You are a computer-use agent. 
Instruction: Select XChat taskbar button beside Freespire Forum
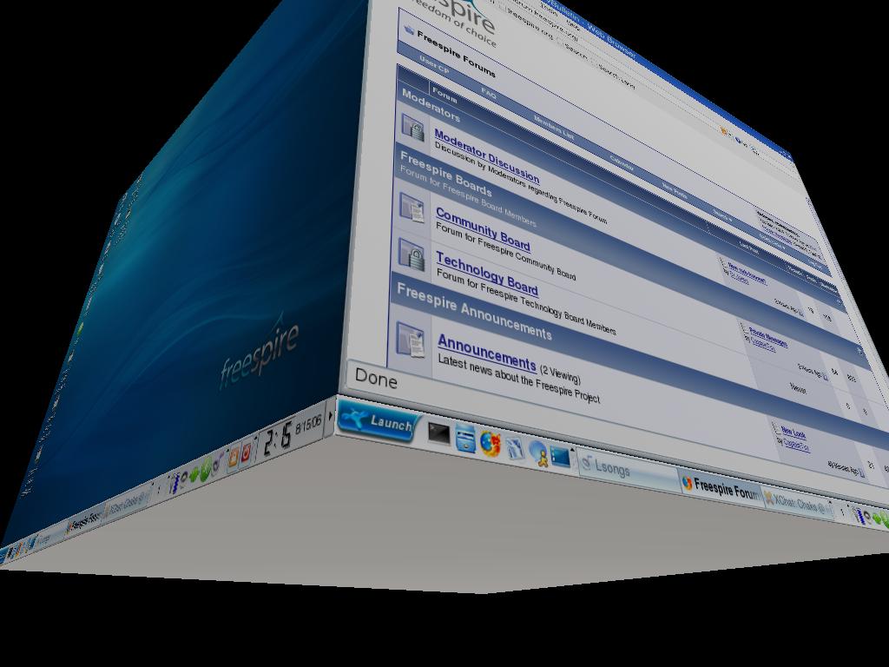click(x=797, y=503)
